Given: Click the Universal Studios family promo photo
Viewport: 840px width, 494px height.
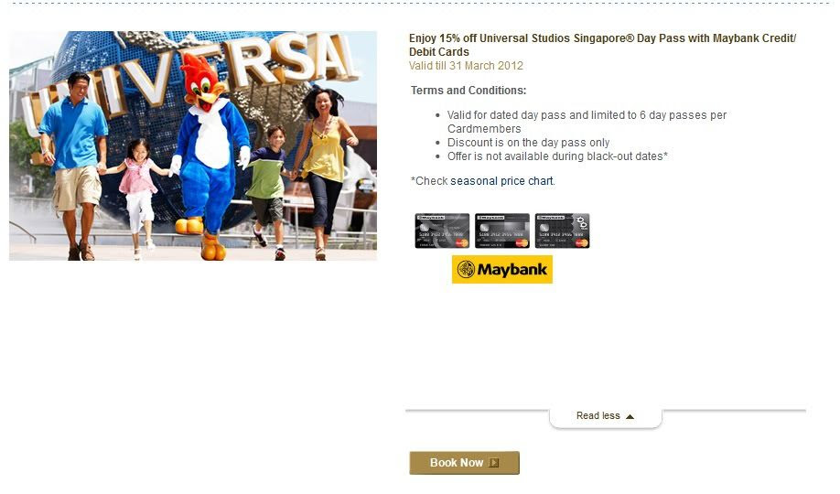Looking at the screenshot, I should tap(193, 145).
